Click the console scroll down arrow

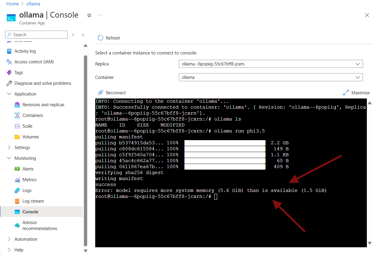pos(370,243)
